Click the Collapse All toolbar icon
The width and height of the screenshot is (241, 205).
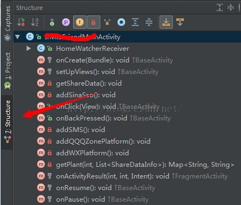pos(149,22)
